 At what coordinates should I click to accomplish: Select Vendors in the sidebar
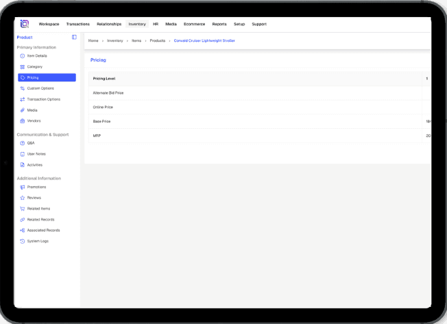coord(34,121)
